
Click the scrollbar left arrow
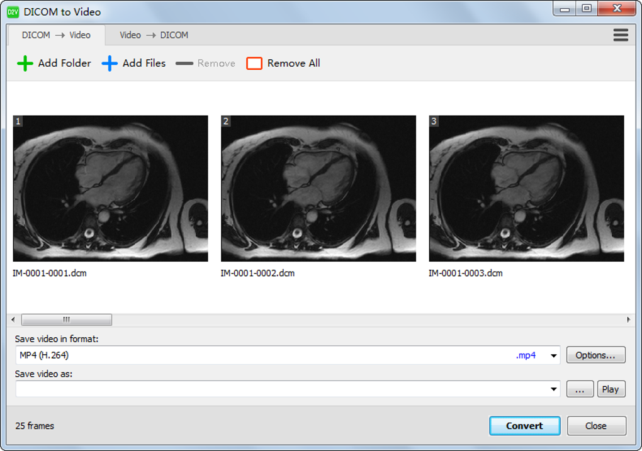pyautogui.click(x=13, y=320)
